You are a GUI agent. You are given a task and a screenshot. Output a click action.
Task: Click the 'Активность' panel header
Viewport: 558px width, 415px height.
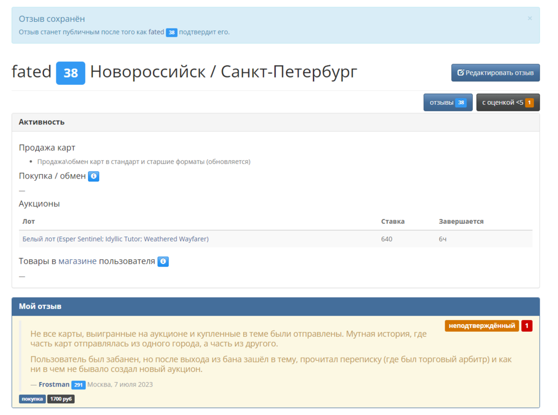tap(42, 122)
